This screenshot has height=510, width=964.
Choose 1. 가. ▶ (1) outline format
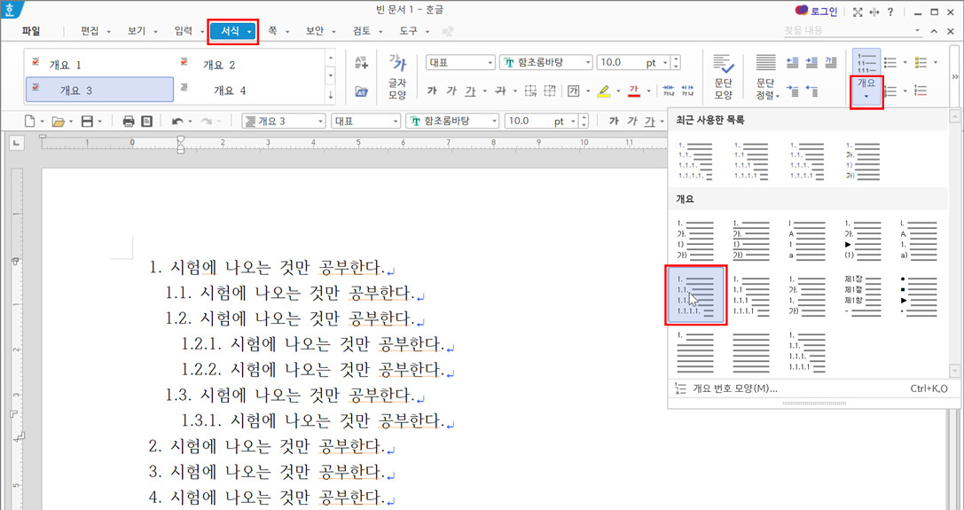click(x=863, y=240)
